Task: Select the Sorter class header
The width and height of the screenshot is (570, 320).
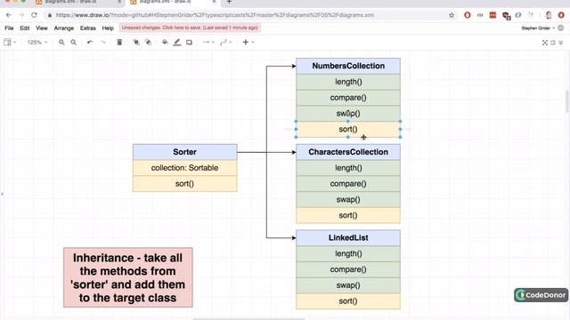Action: 184,152
